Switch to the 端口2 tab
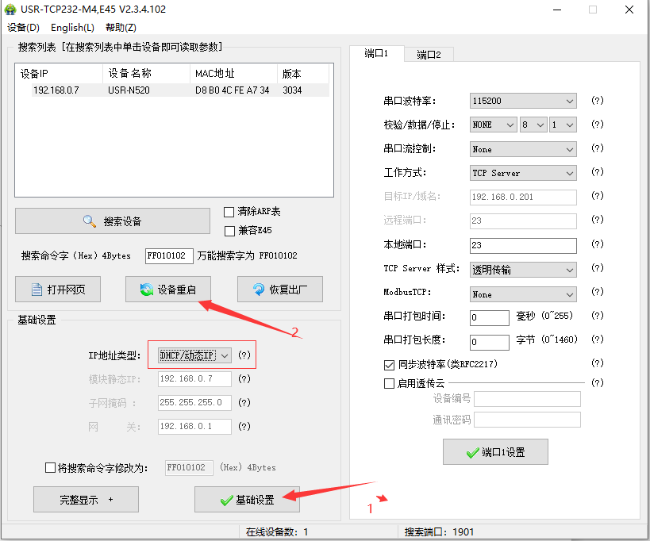Viewport: 650px width, 541px height. click(x=429, y=55)
